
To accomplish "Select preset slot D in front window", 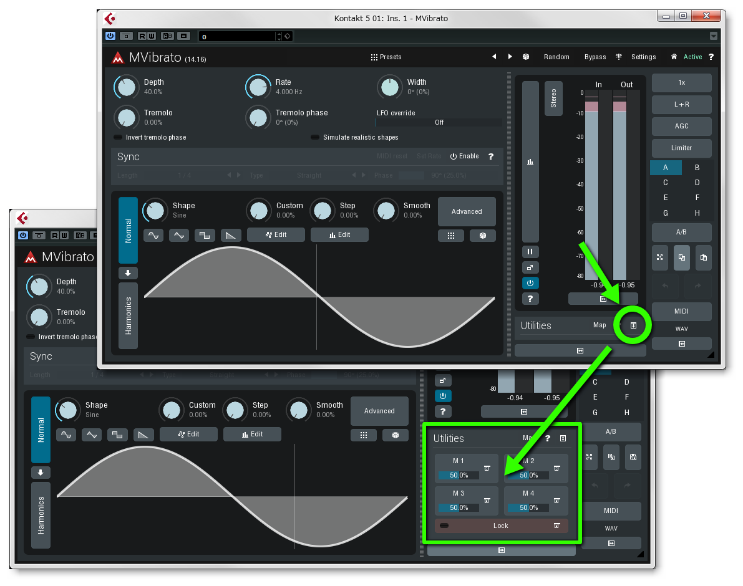I will (x=697, y=183).
